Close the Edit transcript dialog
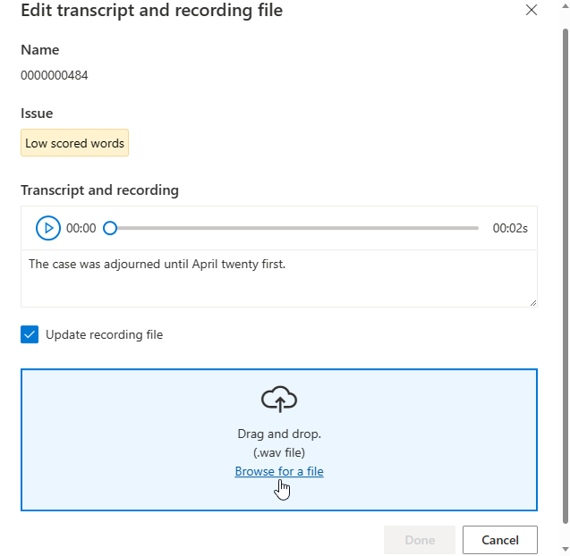The image size is (570, 556). coord(532,10)
